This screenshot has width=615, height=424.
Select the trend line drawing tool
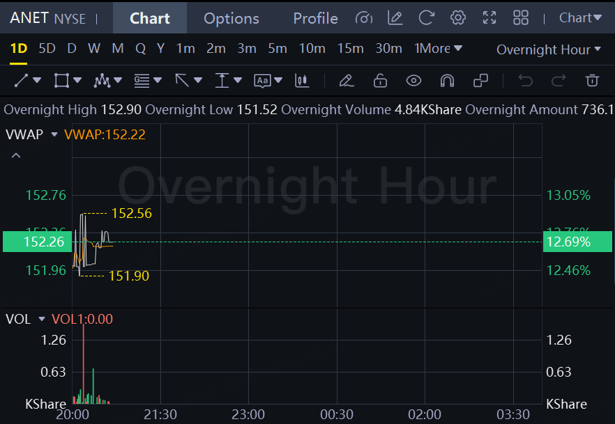[x=22, y=81]
